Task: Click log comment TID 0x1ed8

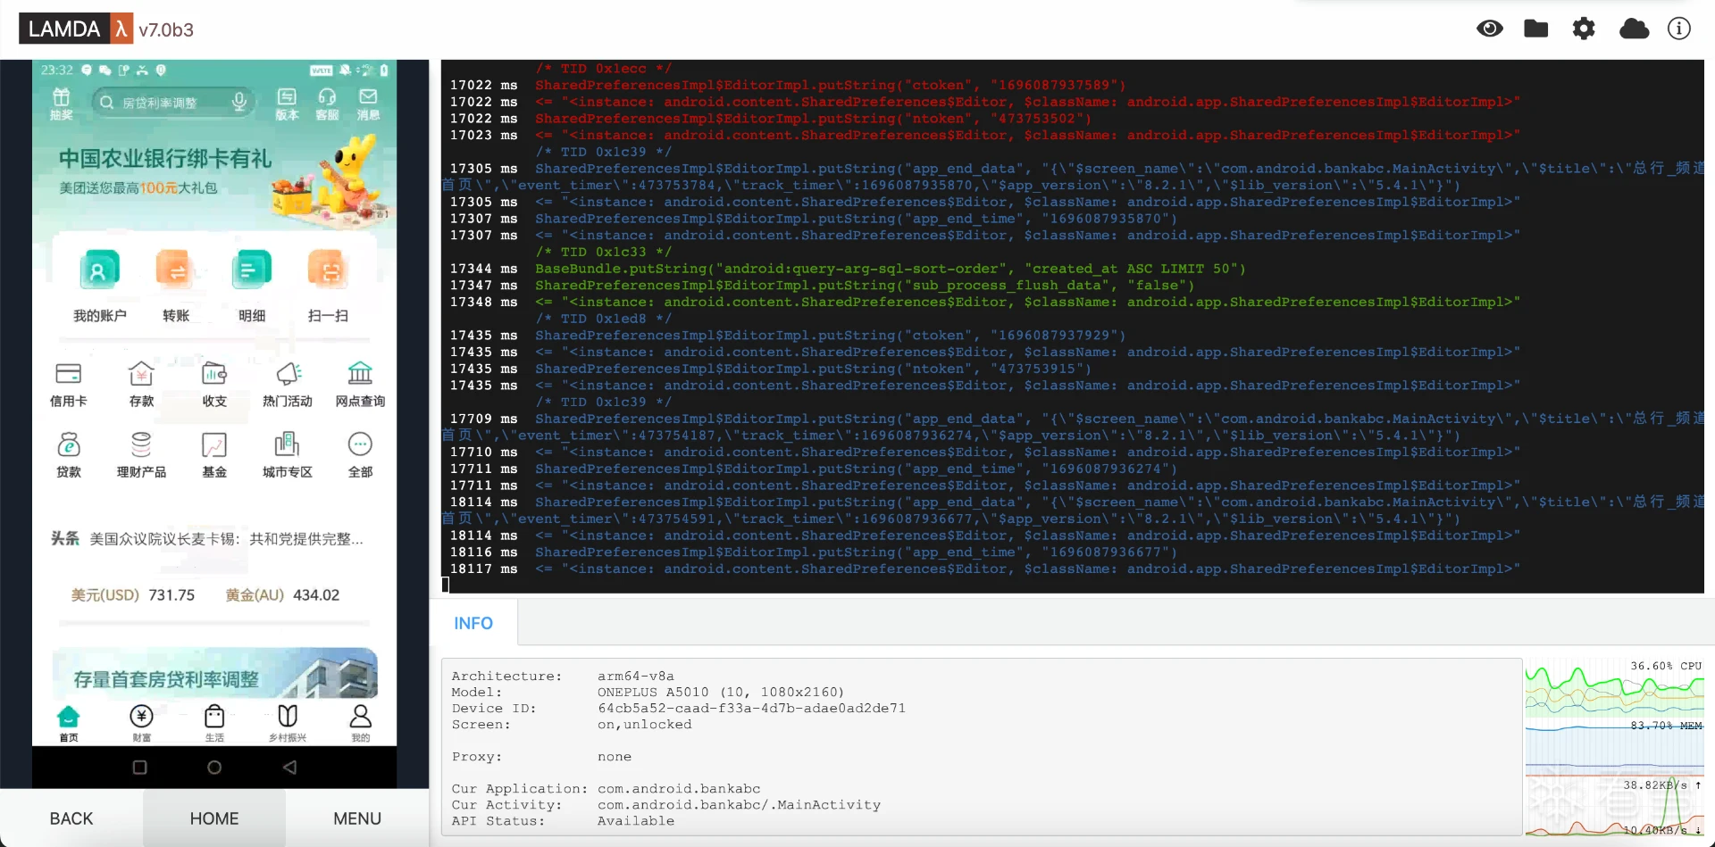Action: [603, 319]
